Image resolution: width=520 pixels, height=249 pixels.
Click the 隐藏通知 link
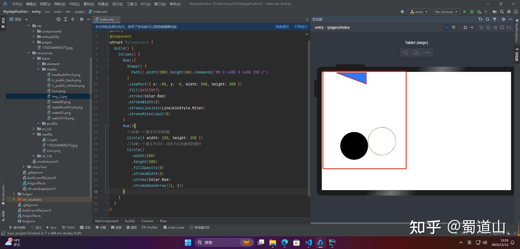coord(282,27)
